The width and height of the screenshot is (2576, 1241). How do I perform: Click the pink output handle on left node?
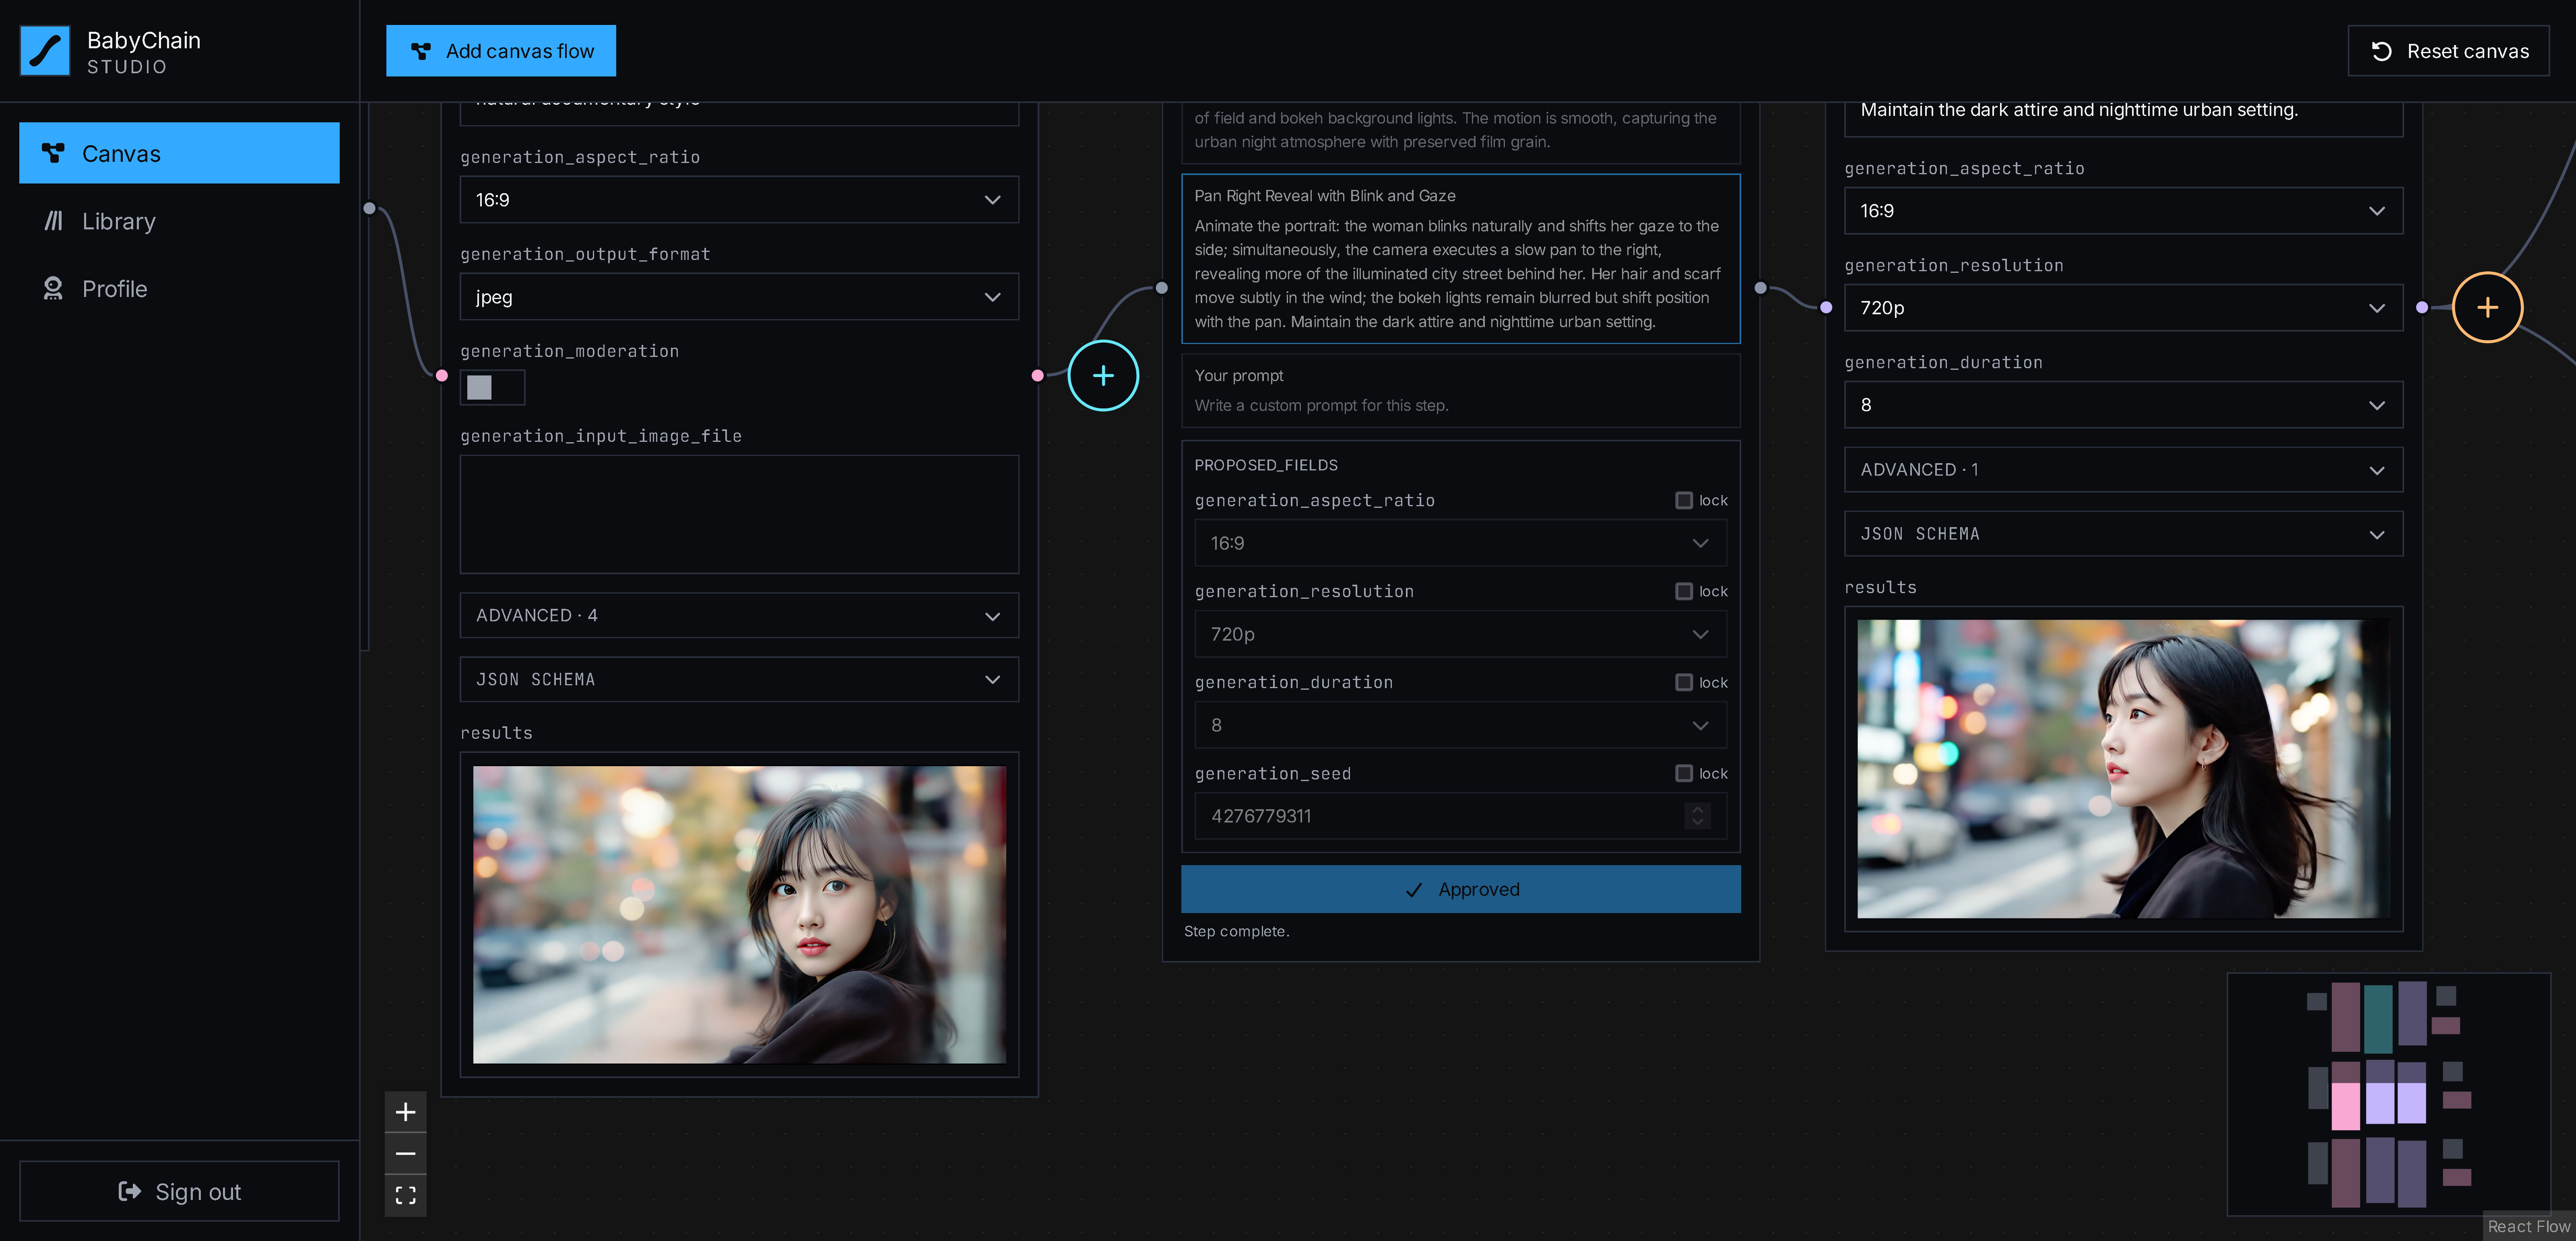pos(1038,376)
